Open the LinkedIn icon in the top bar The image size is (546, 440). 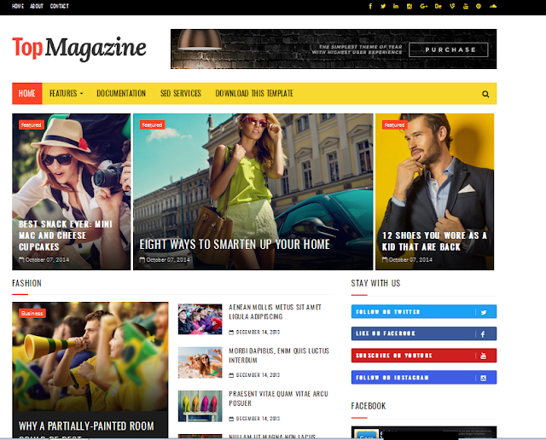click(x=396, y=6)
